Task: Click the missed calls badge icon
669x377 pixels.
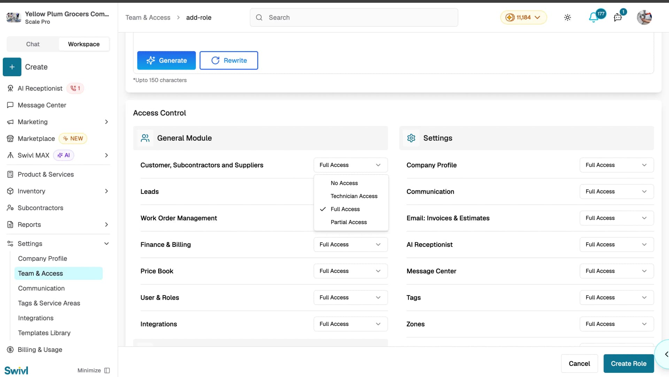Action: [x=75, y=88]
